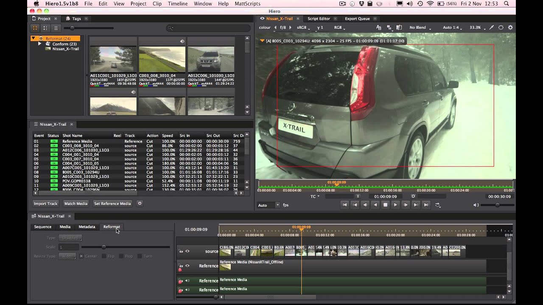Open loop mode options icon
The height and width of the screenshot is (305, 543).
coord(438,205)
